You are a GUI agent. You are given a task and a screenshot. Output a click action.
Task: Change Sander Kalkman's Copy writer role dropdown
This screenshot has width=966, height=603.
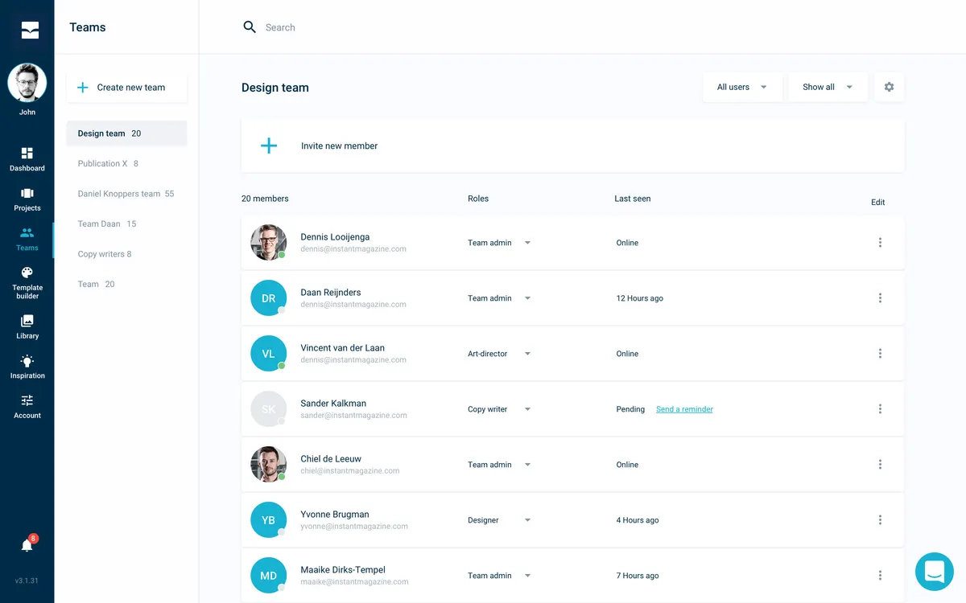[499, 409]
